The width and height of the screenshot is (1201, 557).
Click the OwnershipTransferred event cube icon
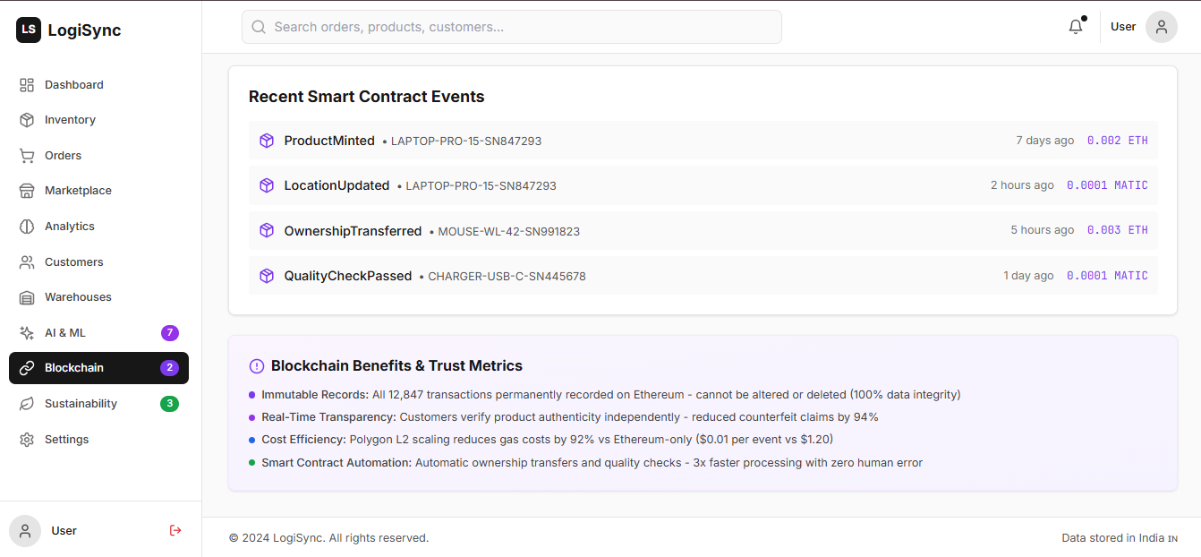[x=267, y=231]
